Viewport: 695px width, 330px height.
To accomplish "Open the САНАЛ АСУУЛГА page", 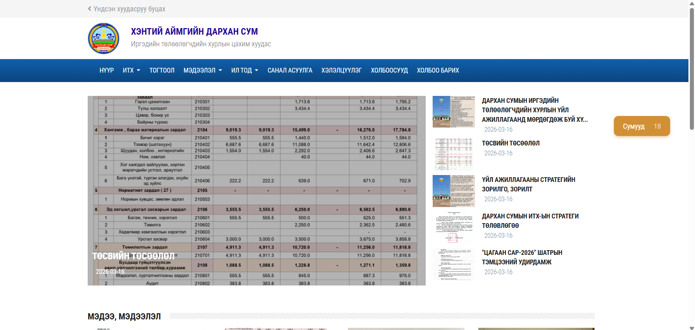I will click(290, 70).
